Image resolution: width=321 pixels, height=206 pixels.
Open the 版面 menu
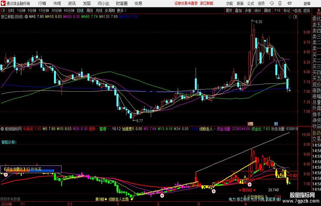[240, 3]
